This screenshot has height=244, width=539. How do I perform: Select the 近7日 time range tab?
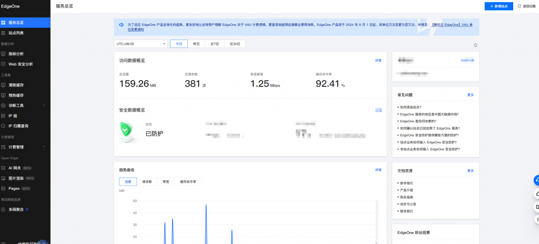click(x=215, y=44)
